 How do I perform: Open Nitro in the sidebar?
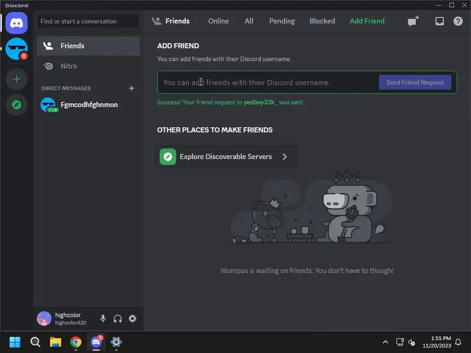[88, 66]
